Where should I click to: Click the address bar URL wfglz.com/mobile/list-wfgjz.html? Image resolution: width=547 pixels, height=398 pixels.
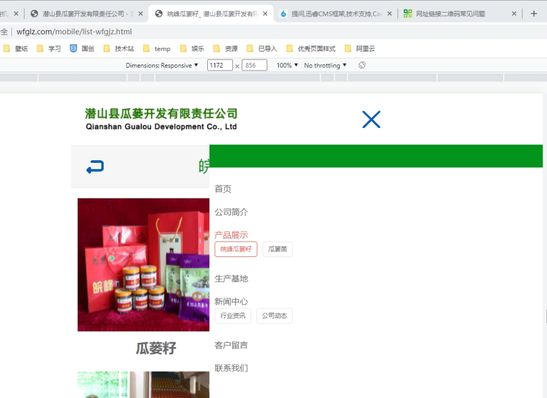click(74, 32)
